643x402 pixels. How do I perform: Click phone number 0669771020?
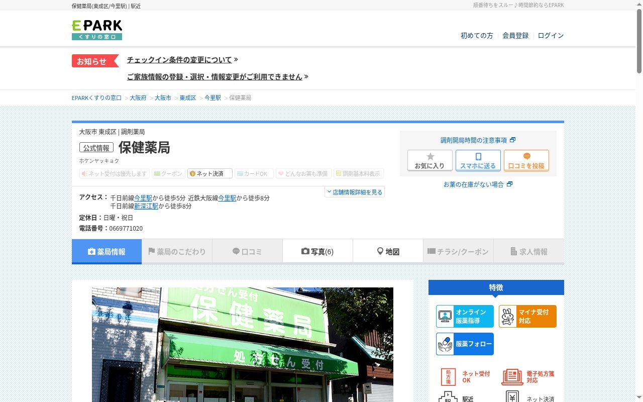(x=126, y=229)
